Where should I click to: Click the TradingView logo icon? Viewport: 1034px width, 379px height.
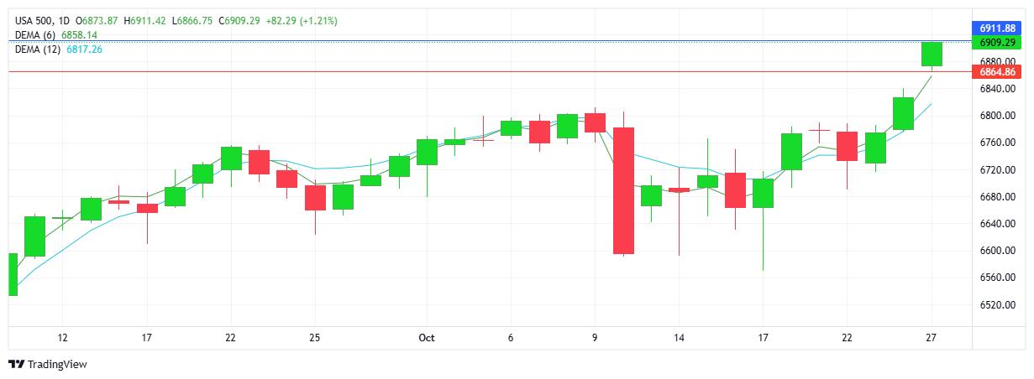pos(17,365)
